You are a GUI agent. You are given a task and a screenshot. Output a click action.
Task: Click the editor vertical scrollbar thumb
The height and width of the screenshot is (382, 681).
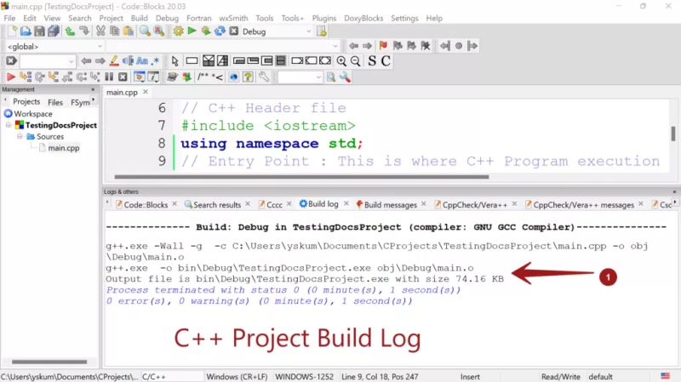click(673, 134)
